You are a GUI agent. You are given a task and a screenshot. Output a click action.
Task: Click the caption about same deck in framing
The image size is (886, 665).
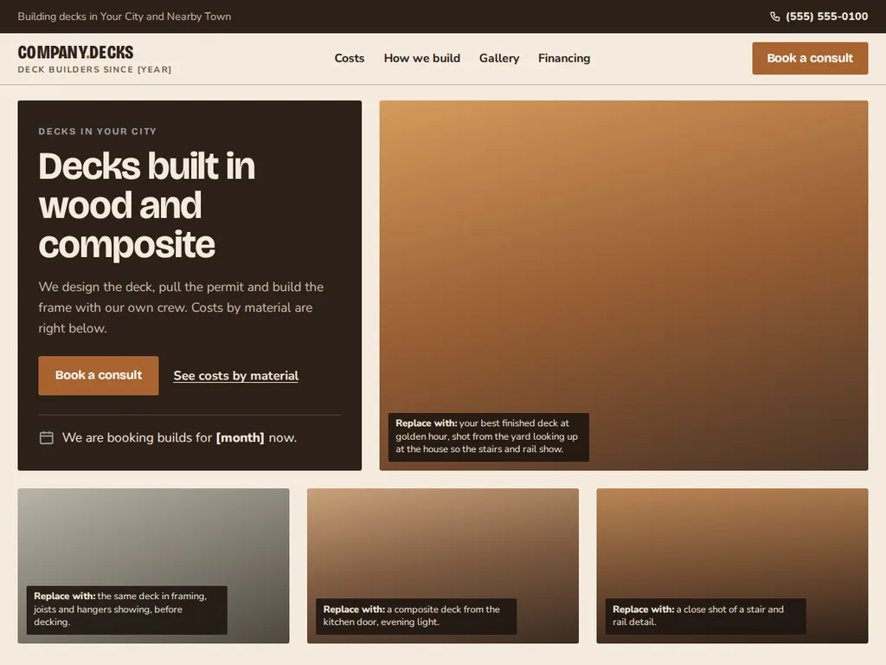click(x=126, y=610)
